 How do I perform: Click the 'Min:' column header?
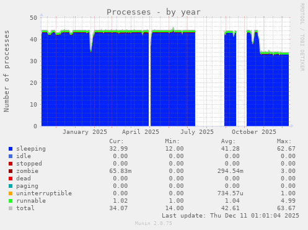[172, 141]
